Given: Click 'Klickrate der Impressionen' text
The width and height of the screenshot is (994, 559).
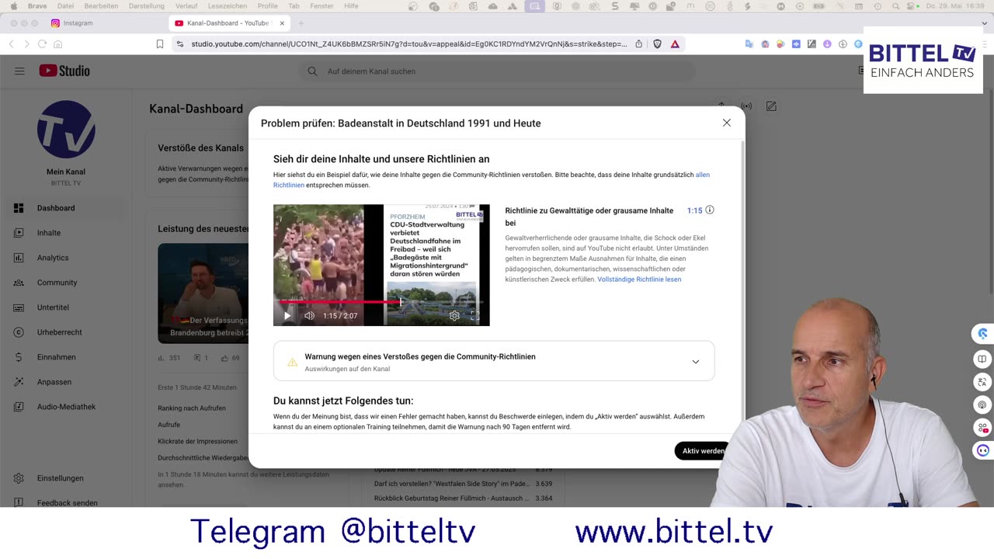Looking at the screenshot, I should 197,442.
